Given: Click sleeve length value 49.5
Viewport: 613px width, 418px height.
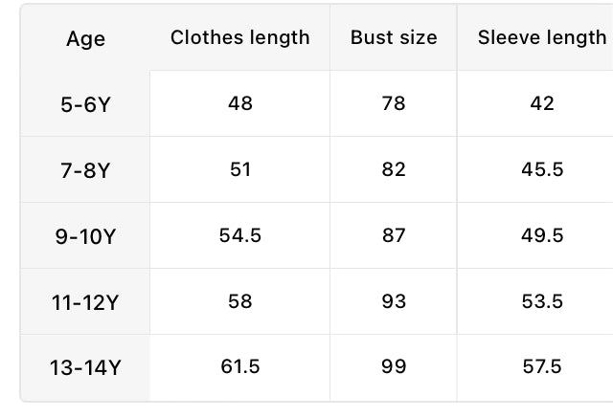Looking at the screenshot, I should click(541, 235).
